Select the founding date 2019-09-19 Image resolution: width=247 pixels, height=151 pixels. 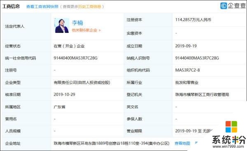[x=186, y=46]
